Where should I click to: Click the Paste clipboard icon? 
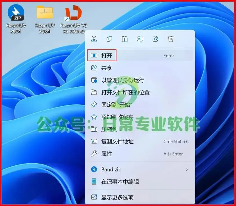[x=125, y=39]
